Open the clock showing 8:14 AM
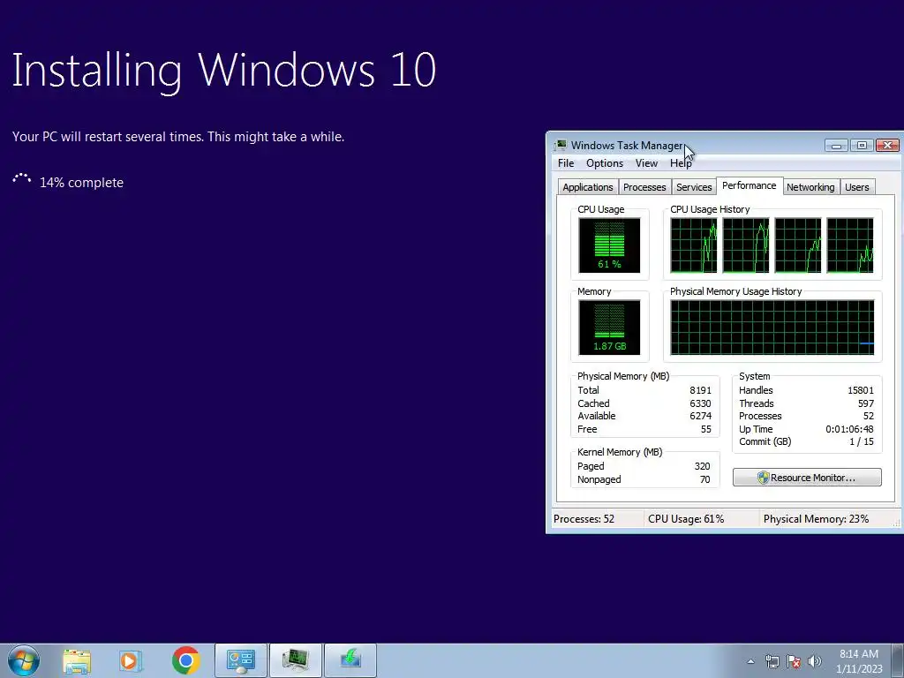The height and width of the screenshot is (678, 904). [859, 661]
